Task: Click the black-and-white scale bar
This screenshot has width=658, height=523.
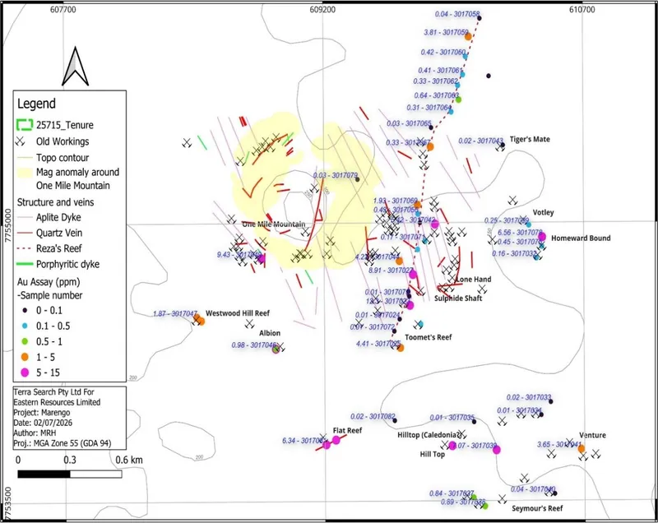Action: (70, 474)
